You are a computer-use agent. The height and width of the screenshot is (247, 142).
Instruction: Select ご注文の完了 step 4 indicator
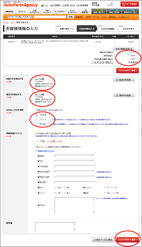129,29
